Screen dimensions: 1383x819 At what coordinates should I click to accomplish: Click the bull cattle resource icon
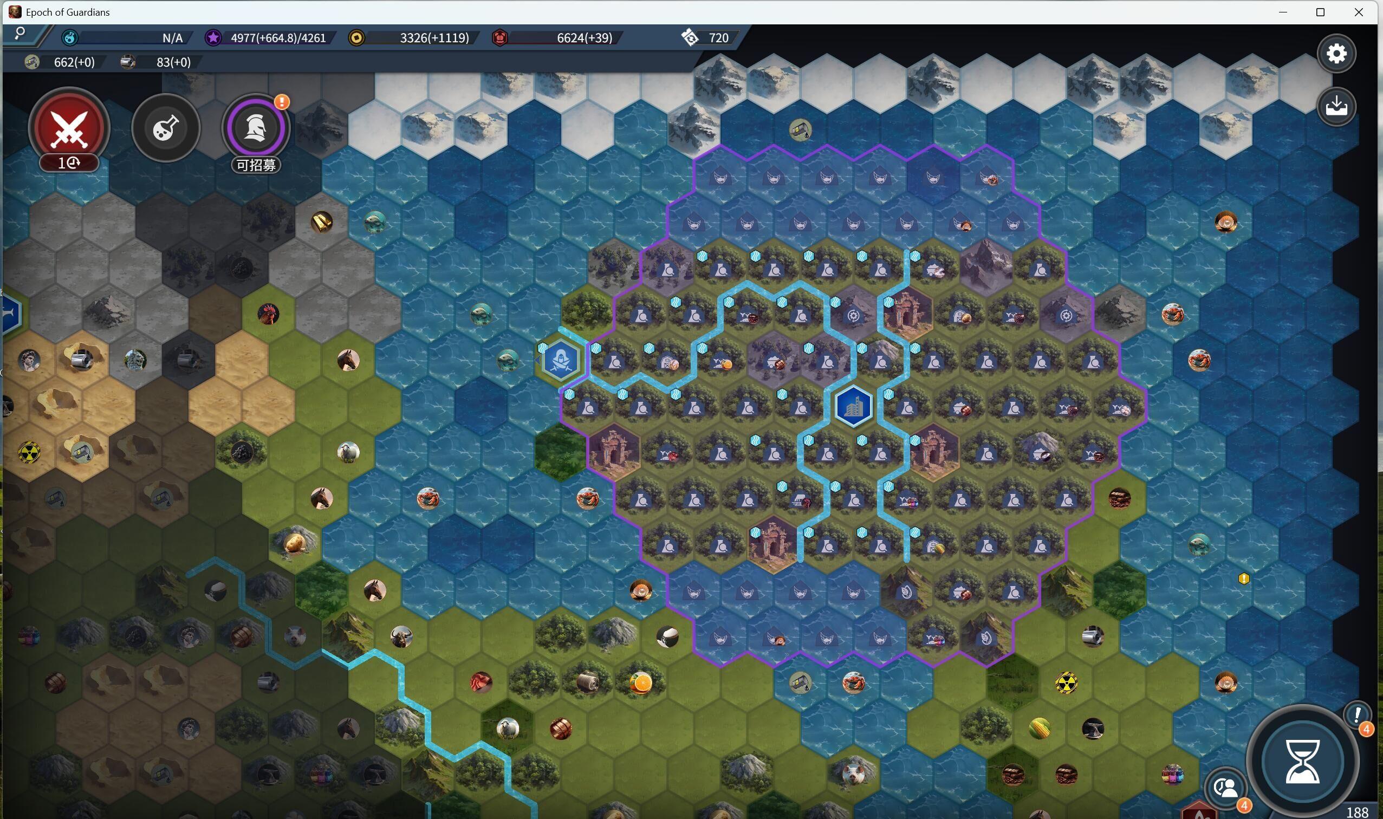pos(401,637)
